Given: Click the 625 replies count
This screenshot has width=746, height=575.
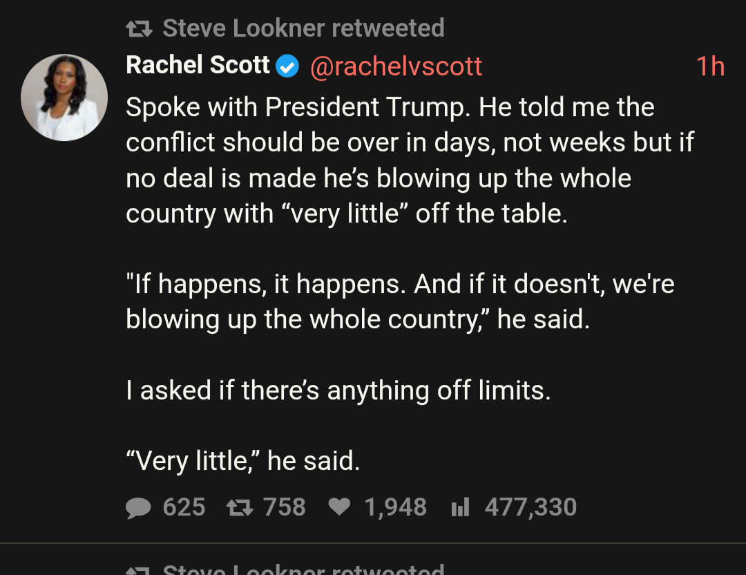Looking at the screenshot, I should (x=184, y=508).
